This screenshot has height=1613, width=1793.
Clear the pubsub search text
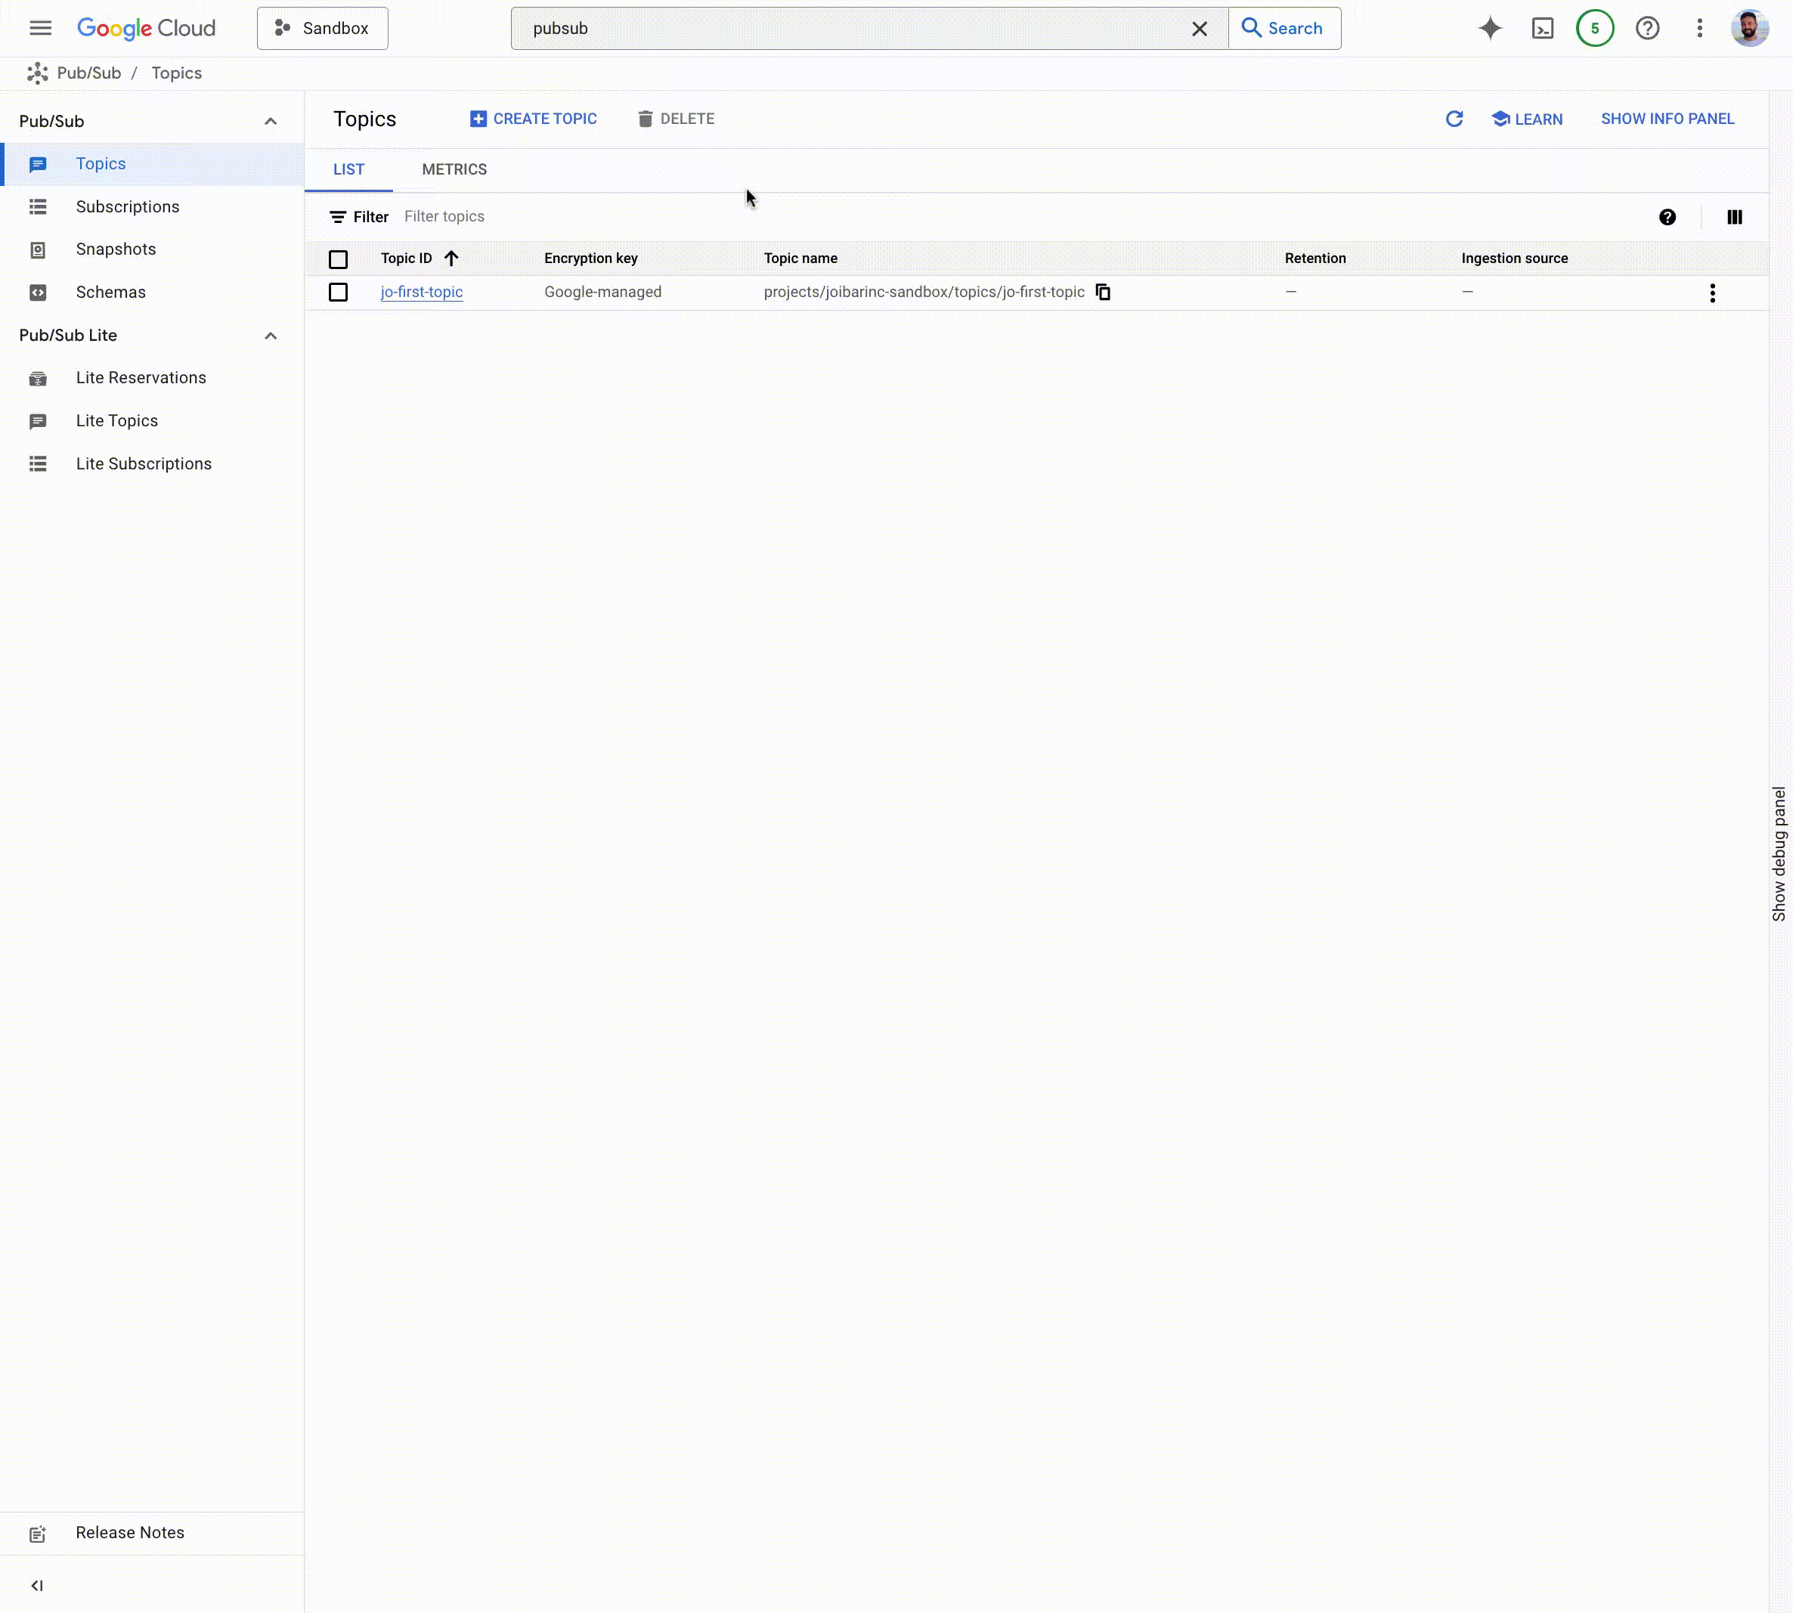[1199, 29]
